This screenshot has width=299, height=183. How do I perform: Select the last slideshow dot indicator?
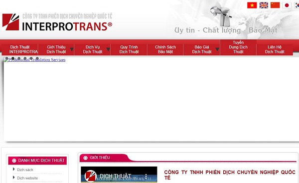point(37,58)
